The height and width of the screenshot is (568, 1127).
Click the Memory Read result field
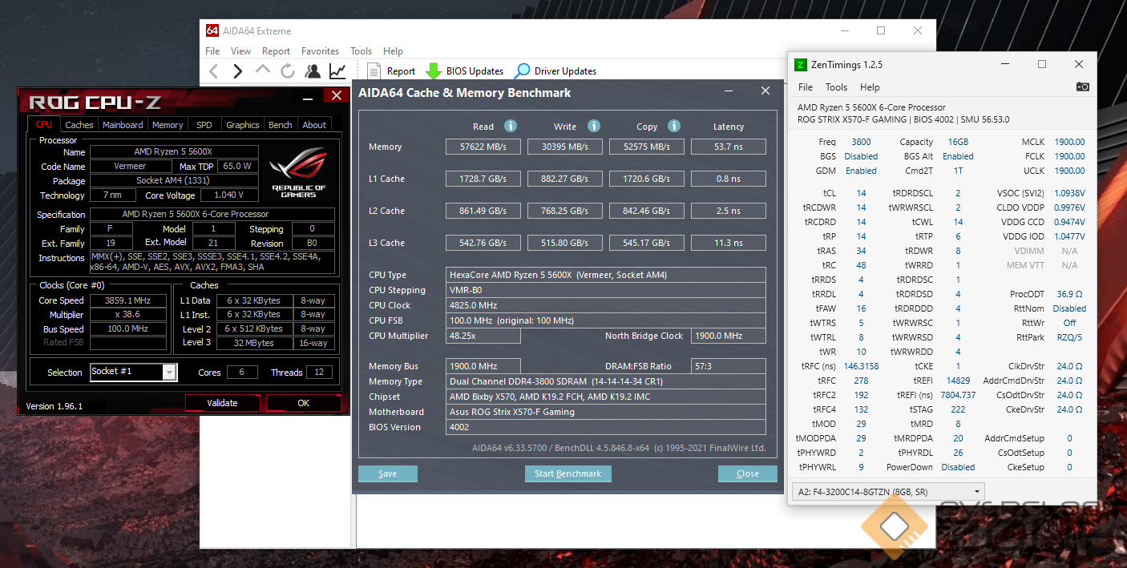483,147
